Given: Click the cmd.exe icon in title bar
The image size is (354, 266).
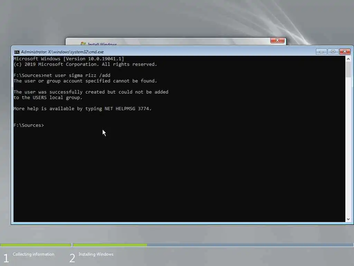Looking at the screenshot, I should 17,52.
